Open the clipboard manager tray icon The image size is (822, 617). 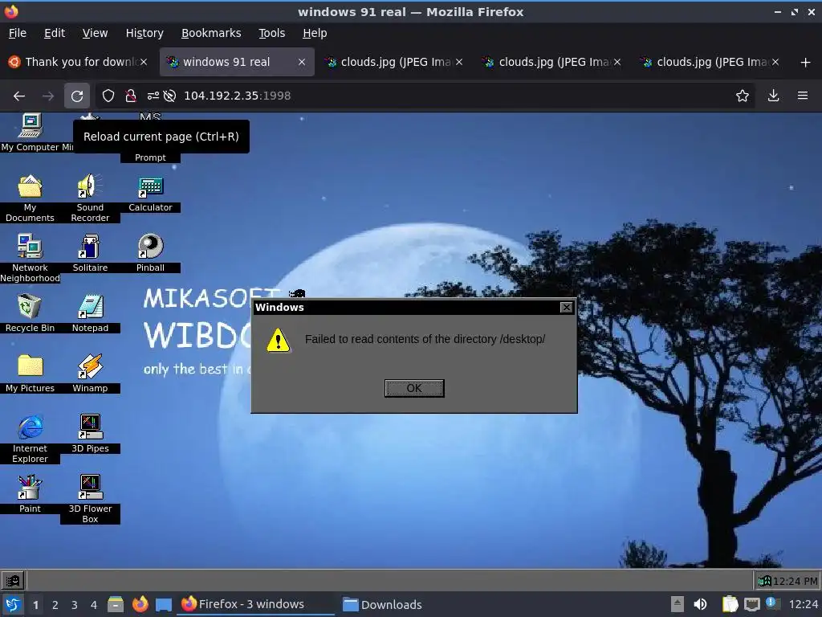[x=730, y=604]
